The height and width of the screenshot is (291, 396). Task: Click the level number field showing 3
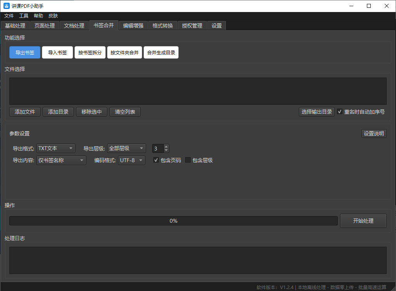click(x=158, y=149)
